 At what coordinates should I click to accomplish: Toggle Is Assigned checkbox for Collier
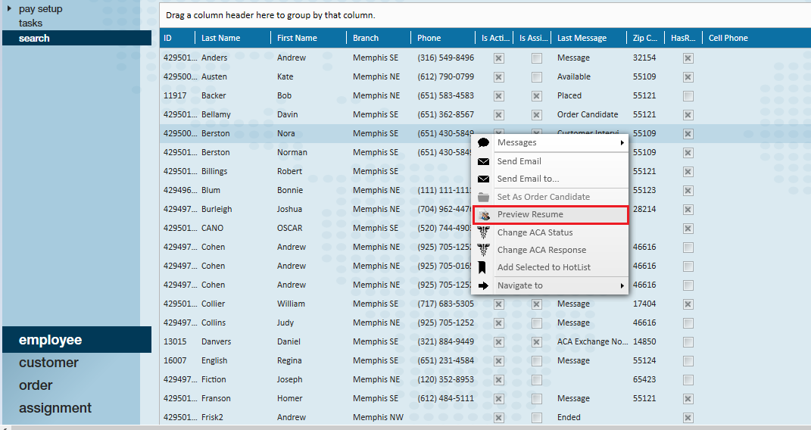tap(537, 304)
